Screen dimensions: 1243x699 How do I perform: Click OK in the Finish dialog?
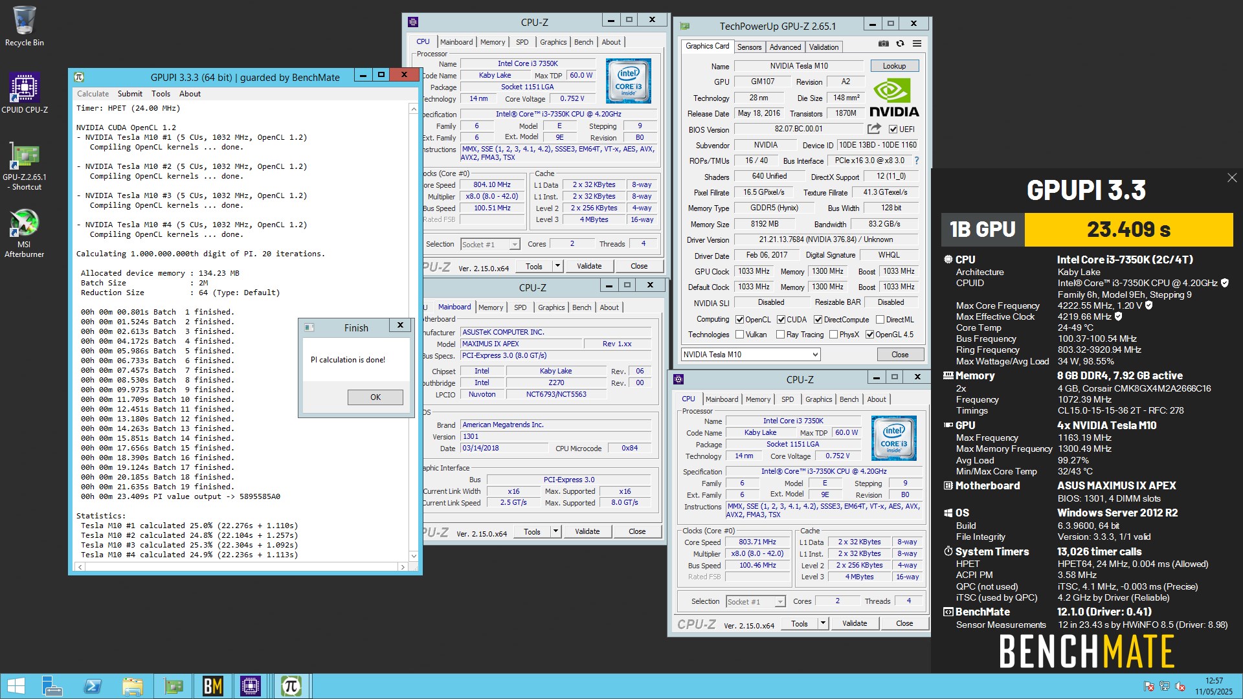coord(375,397)
